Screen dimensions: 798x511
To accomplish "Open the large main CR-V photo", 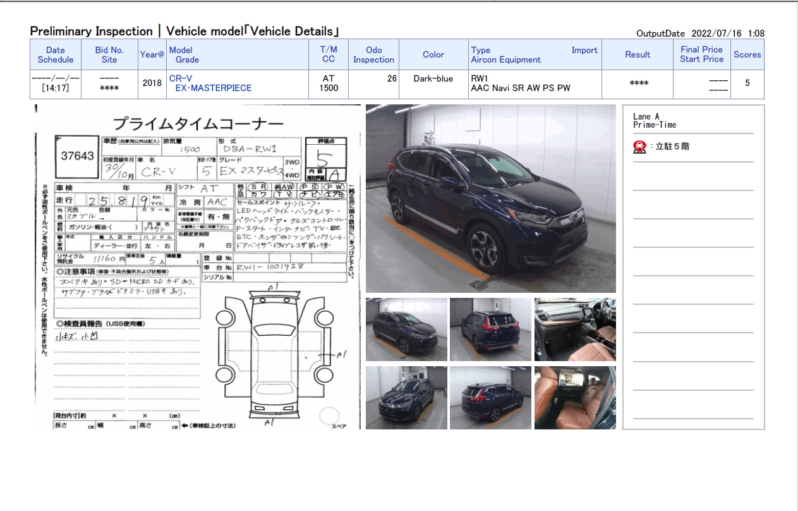I will point(490,198).
